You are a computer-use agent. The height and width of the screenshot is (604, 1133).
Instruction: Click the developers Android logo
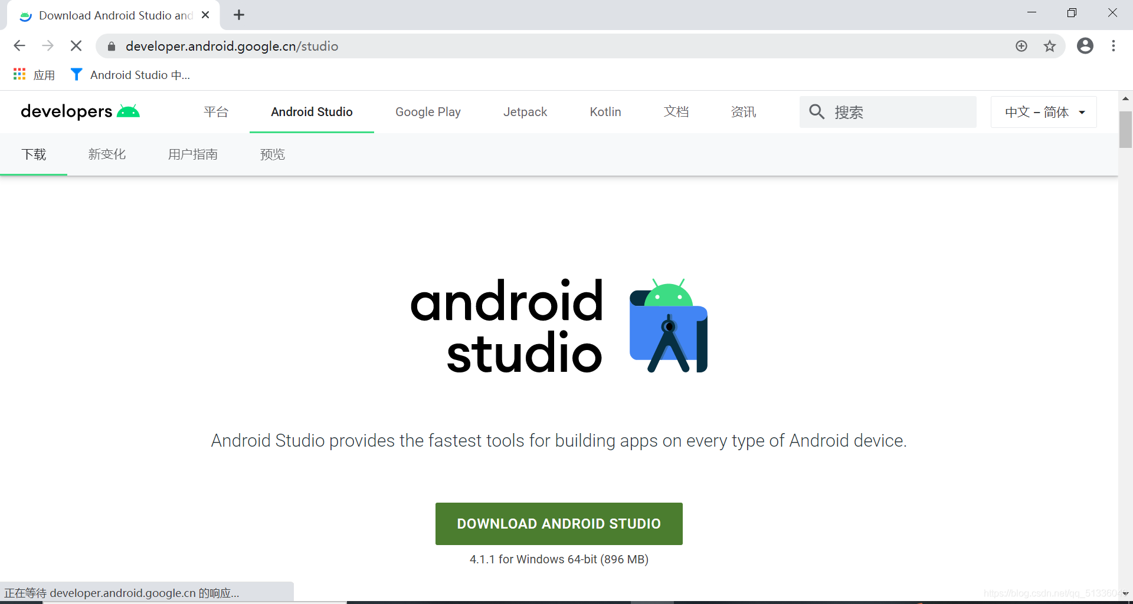click(x=80, y=111)
